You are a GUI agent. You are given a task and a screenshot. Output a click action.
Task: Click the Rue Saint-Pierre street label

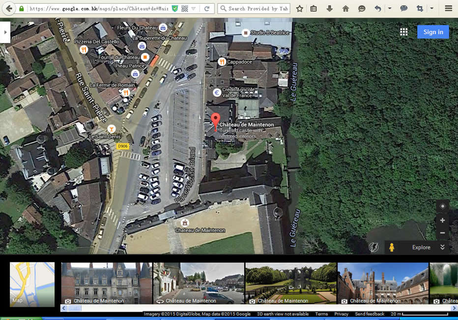tap(90, 97)
